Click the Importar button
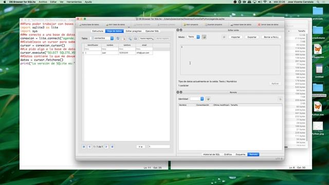Viewport: 329px width, 185px height. (x=235, y=37)
